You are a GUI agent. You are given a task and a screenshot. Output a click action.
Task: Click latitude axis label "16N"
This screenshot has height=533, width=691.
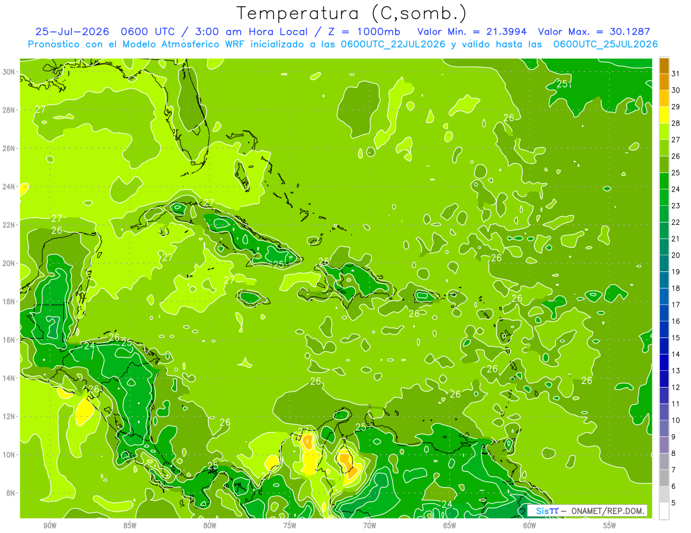coord(9,340)
